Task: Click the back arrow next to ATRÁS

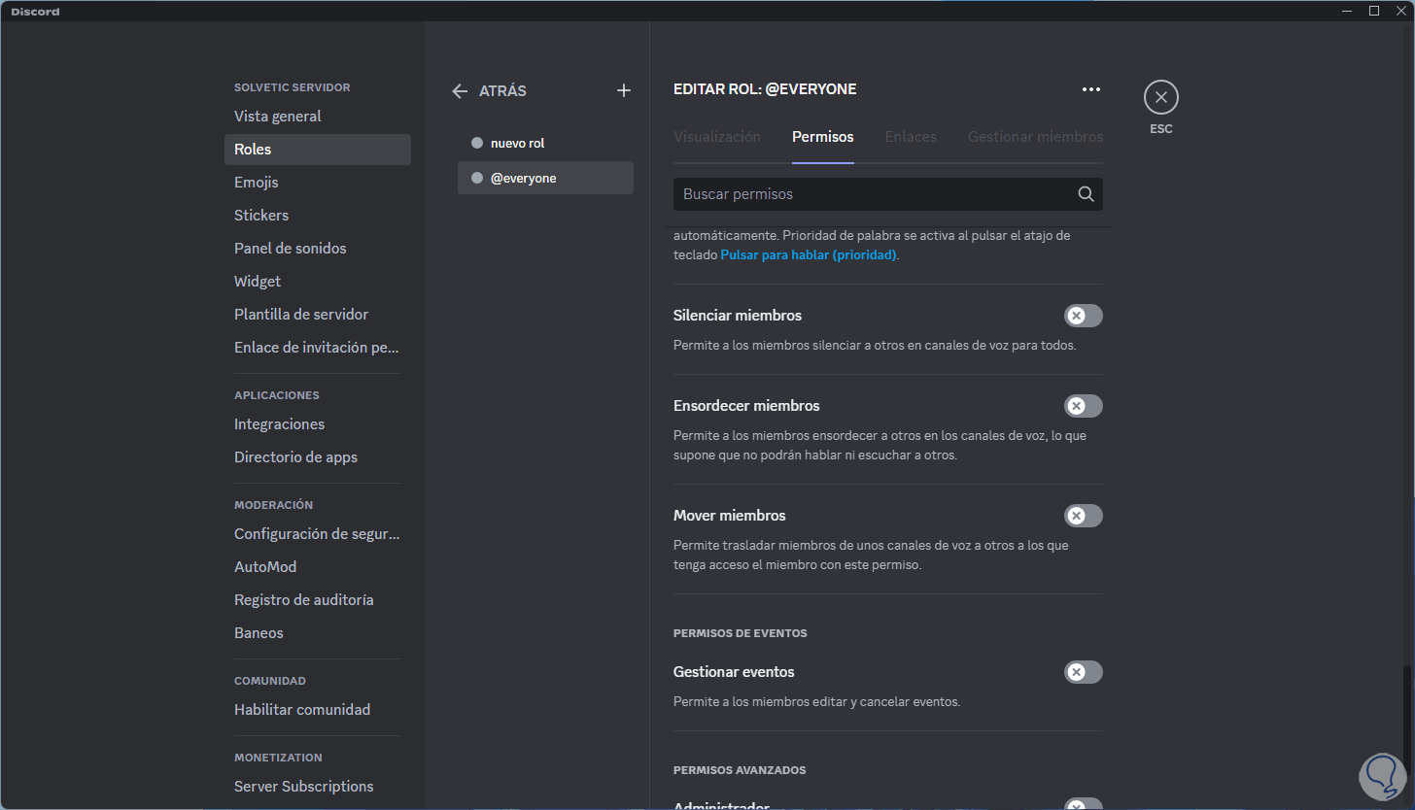Action: [x=460, y=90]
